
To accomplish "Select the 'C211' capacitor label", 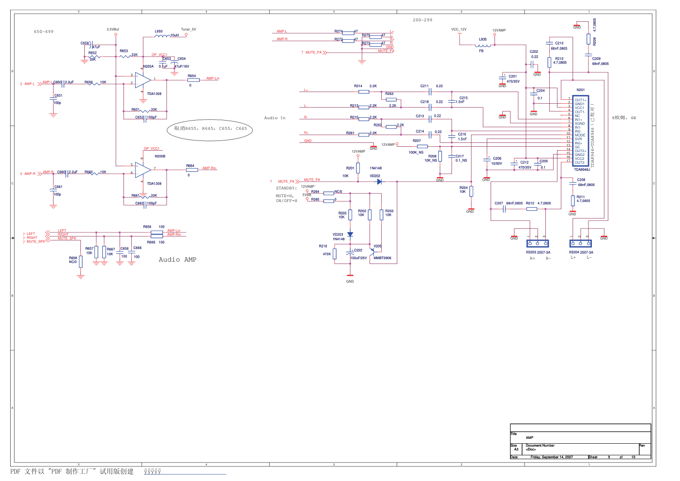I will click(424, 86).
